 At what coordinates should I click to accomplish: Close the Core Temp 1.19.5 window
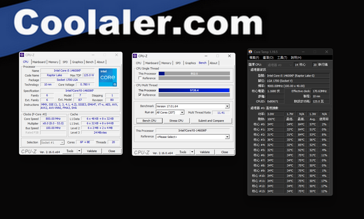tap(327, 52)
